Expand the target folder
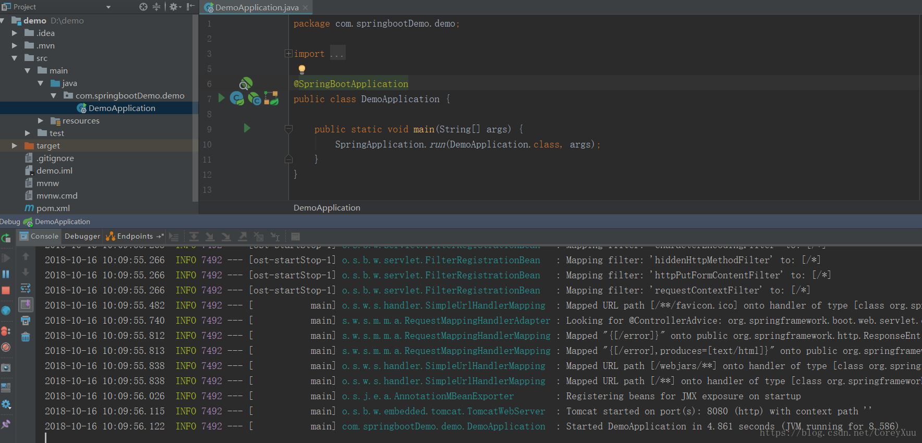 [15, 146]
